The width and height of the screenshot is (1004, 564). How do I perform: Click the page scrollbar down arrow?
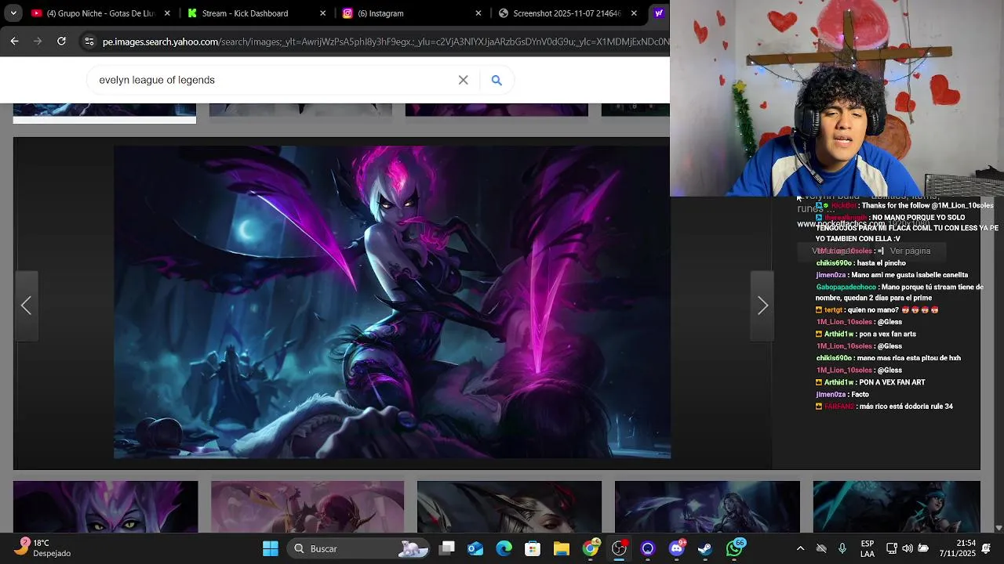coord(999,528)
